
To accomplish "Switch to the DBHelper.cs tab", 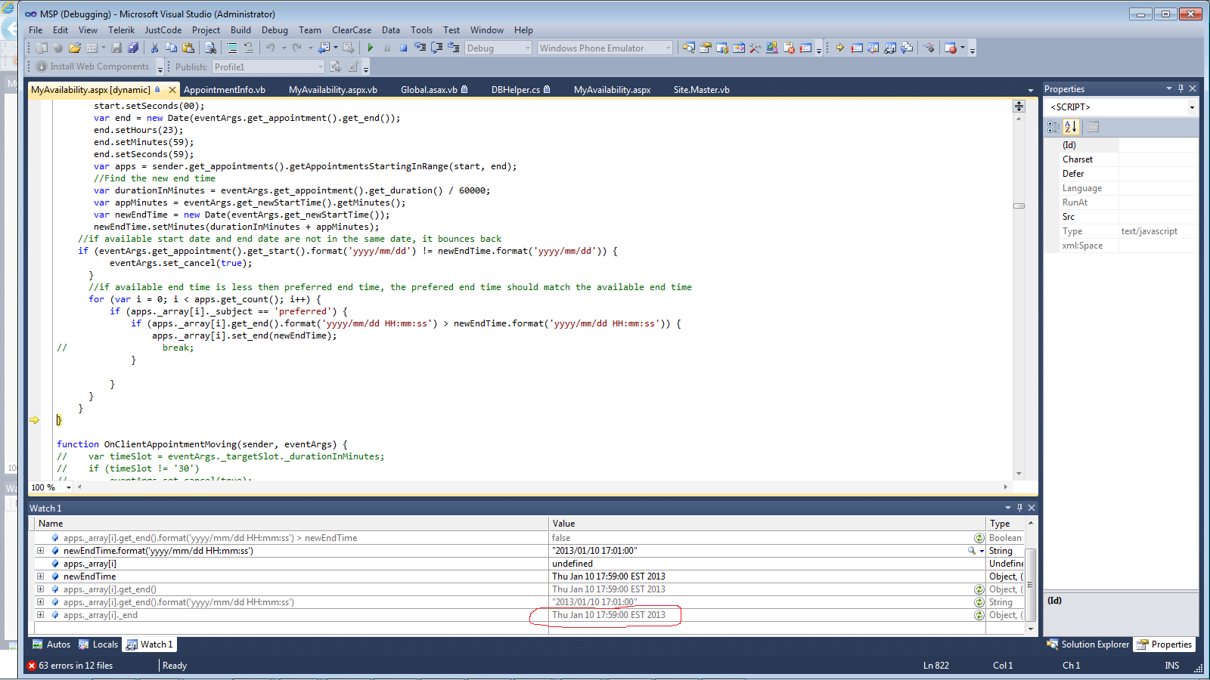I will [520, 89].
